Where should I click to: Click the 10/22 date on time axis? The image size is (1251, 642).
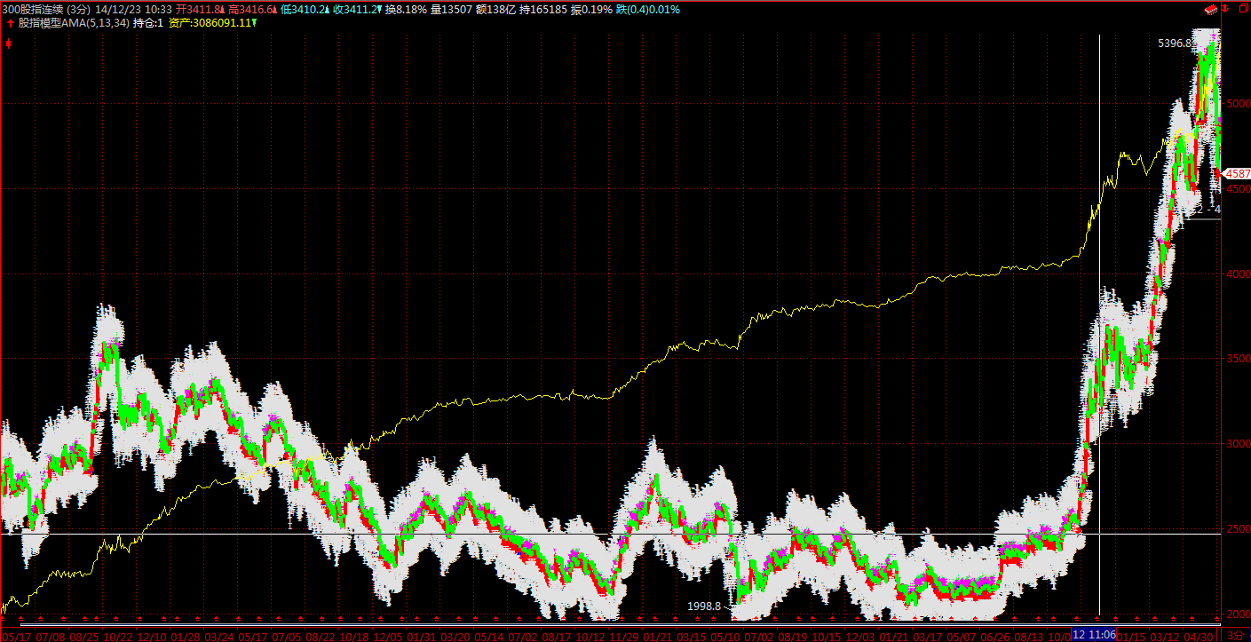[117, 636]
